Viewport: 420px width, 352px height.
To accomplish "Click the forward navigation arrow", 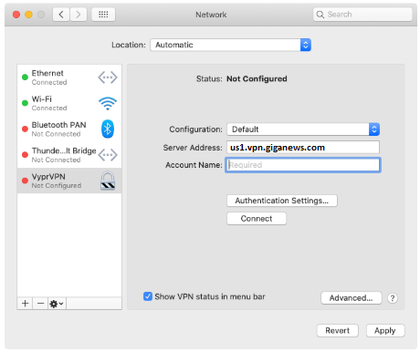I will (x=79, y=15).
